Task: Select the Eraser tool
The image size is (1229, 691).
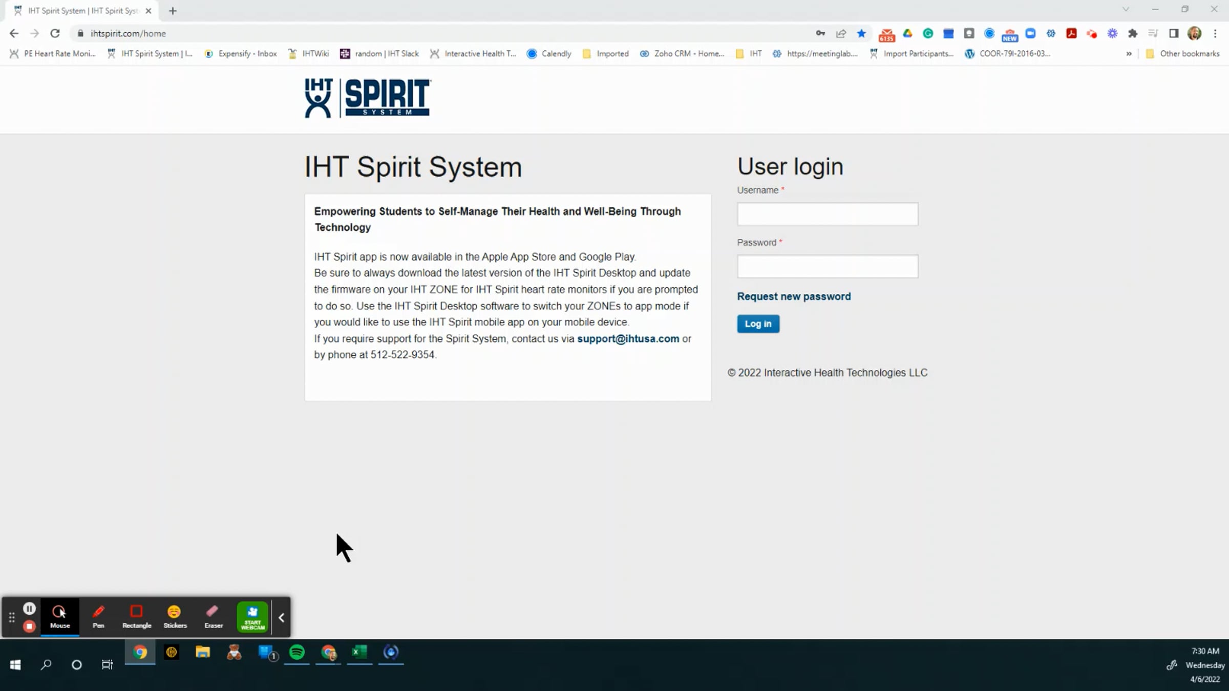Action: (x=213, y=616)
